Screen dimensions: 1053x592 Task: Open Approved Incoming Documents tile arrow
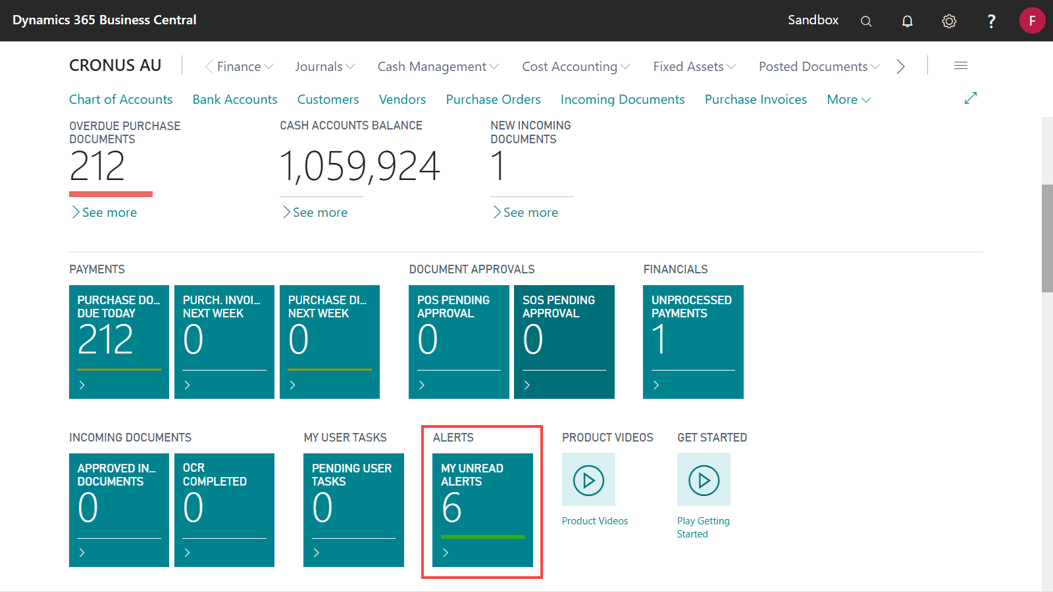82,553
